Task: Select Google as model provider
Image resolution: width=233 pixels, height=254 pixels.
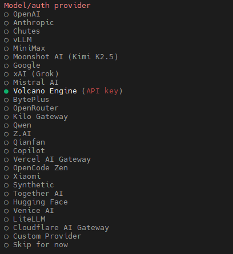Action: coord(22,65)
